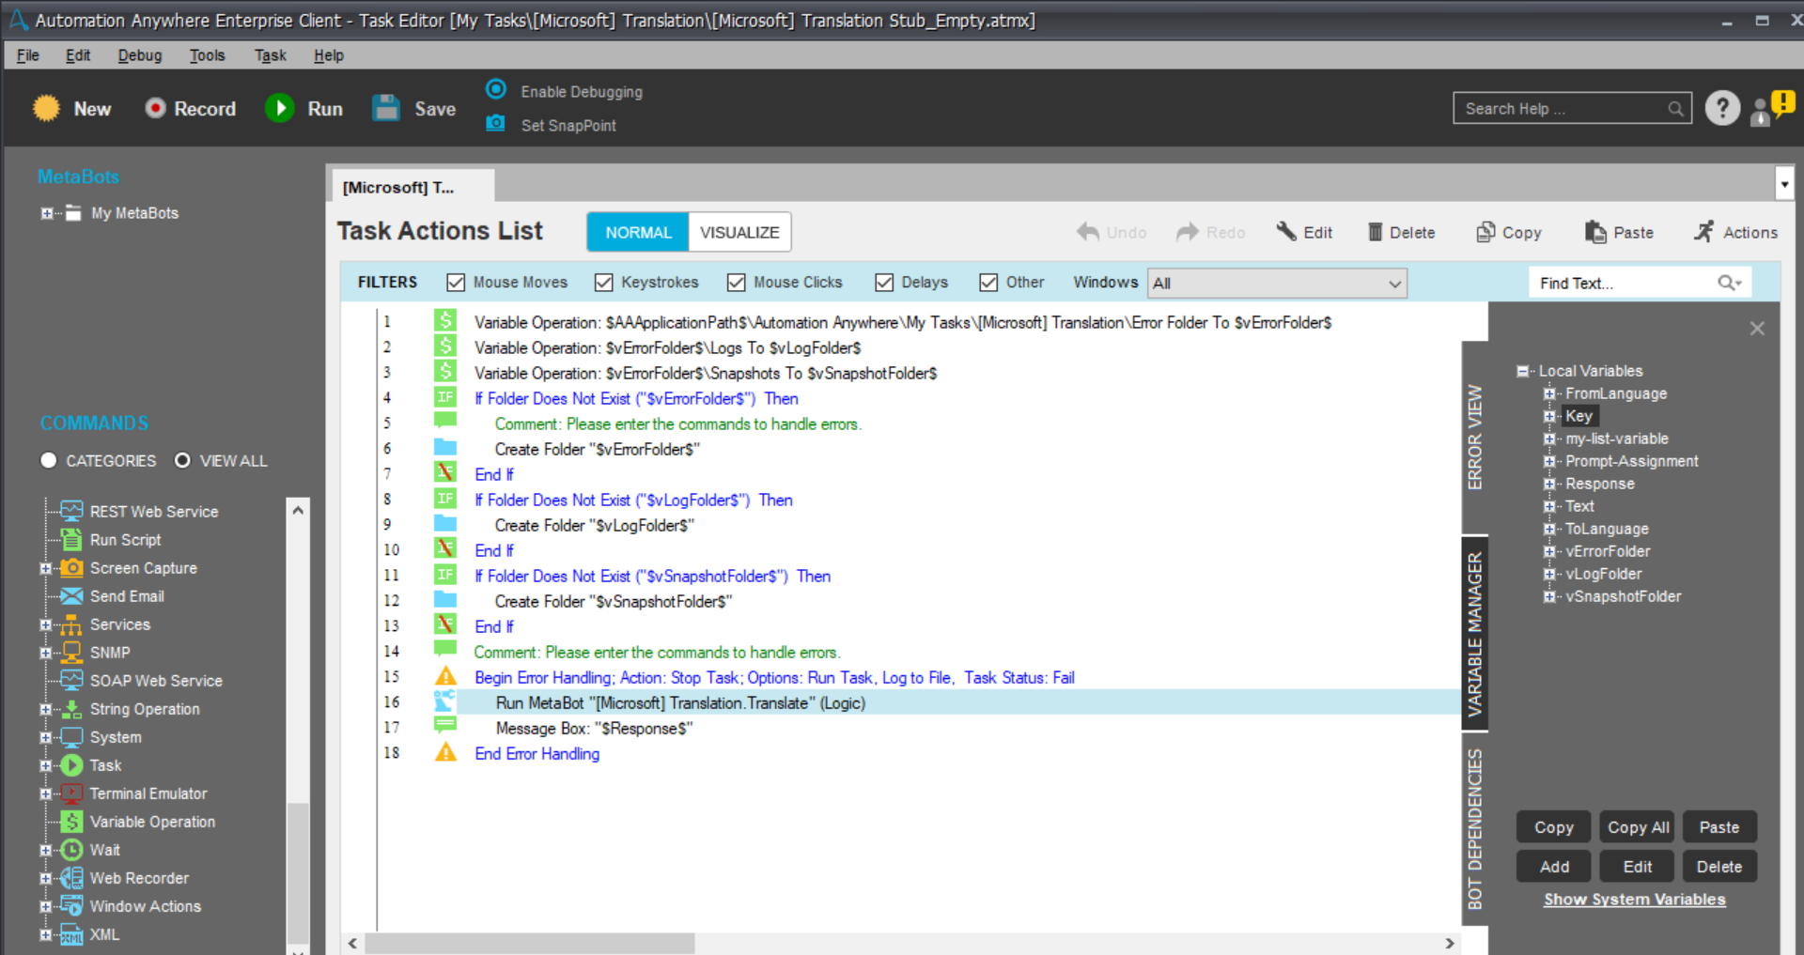1804x955 pixels.
Task: Click the variable panel Delete button
Action: [1719, 867]
